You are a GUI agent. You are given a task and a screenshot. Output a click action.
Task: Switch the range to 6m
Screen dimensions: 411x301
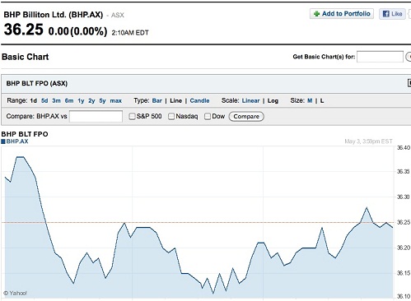click(x=69, y=101)
